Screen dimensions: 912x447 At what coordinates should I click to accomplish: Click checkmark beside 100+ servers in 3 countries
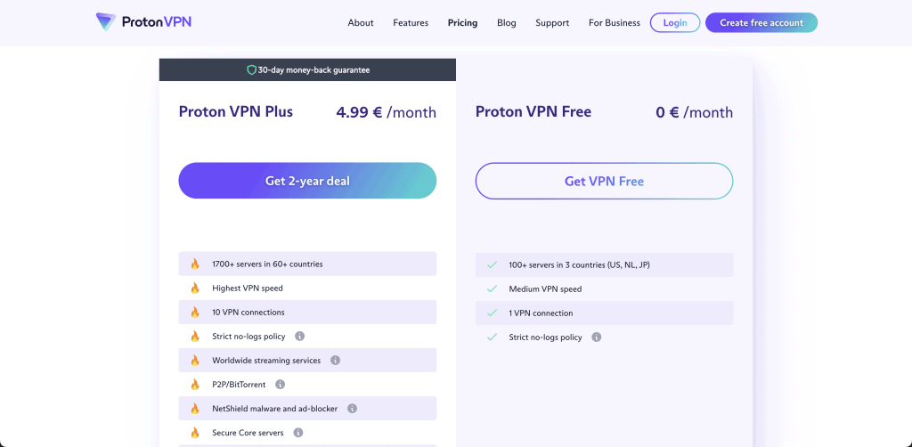492,265
